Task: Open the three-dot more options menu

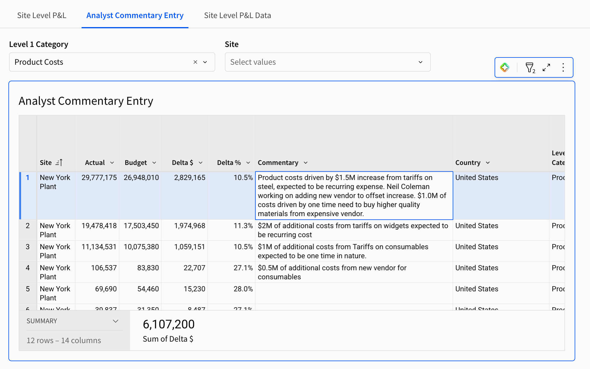Action: tap(563, 67)
